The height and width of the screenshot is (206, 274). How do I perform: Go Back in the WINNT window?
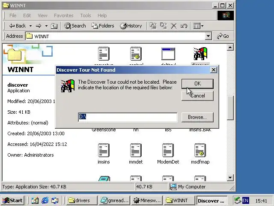pos(18,26)
